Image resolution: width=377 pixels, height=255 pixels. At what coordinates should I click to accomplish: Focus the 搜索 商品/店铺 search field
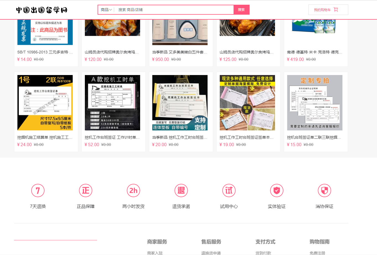(174, 10)
